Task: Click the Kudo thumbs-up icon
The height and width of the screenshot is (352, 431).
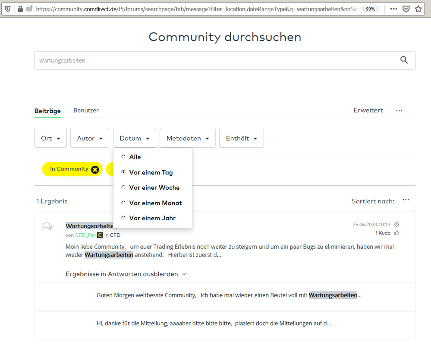Action: 396,233
